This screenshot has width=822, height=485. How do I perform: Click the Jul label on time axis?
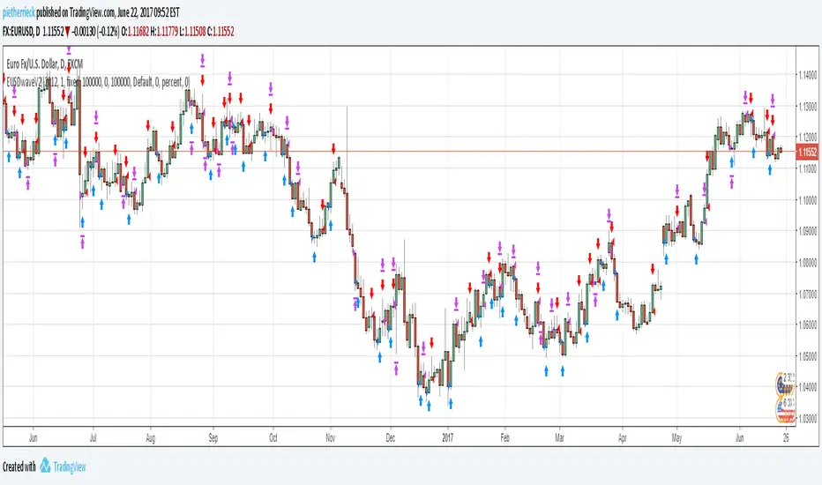[x=93, y=437]
